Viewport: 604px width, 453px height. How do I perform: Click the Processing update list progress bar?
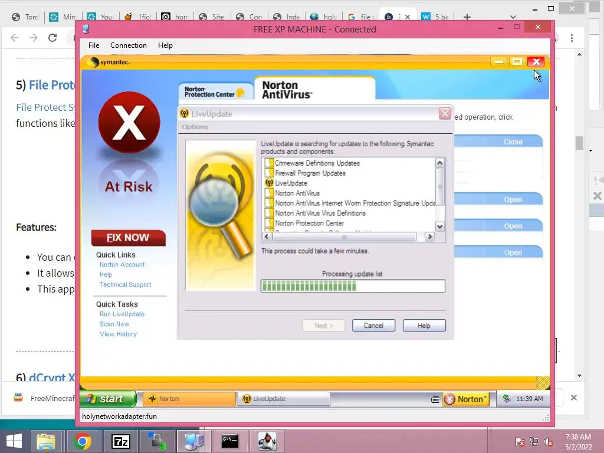[x=353, y=286]
